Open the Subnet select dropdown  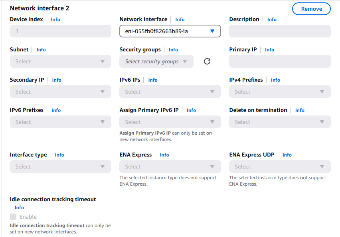coord(60,61)
